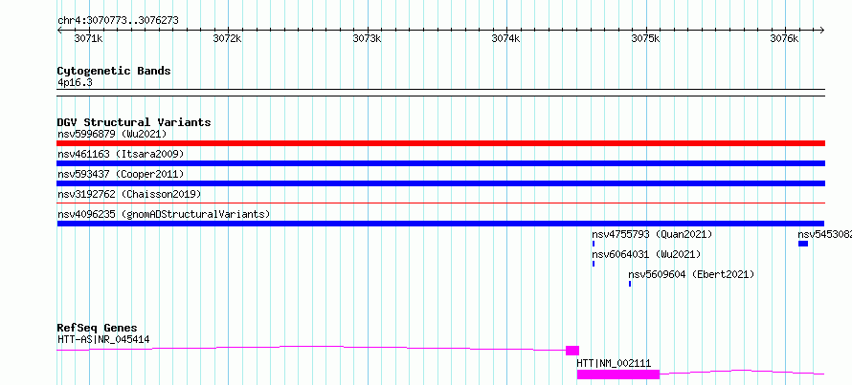Open the nsv593437 (Cooper2011) label
Viewport: 852px width, 385px height.
coord(121,174)
